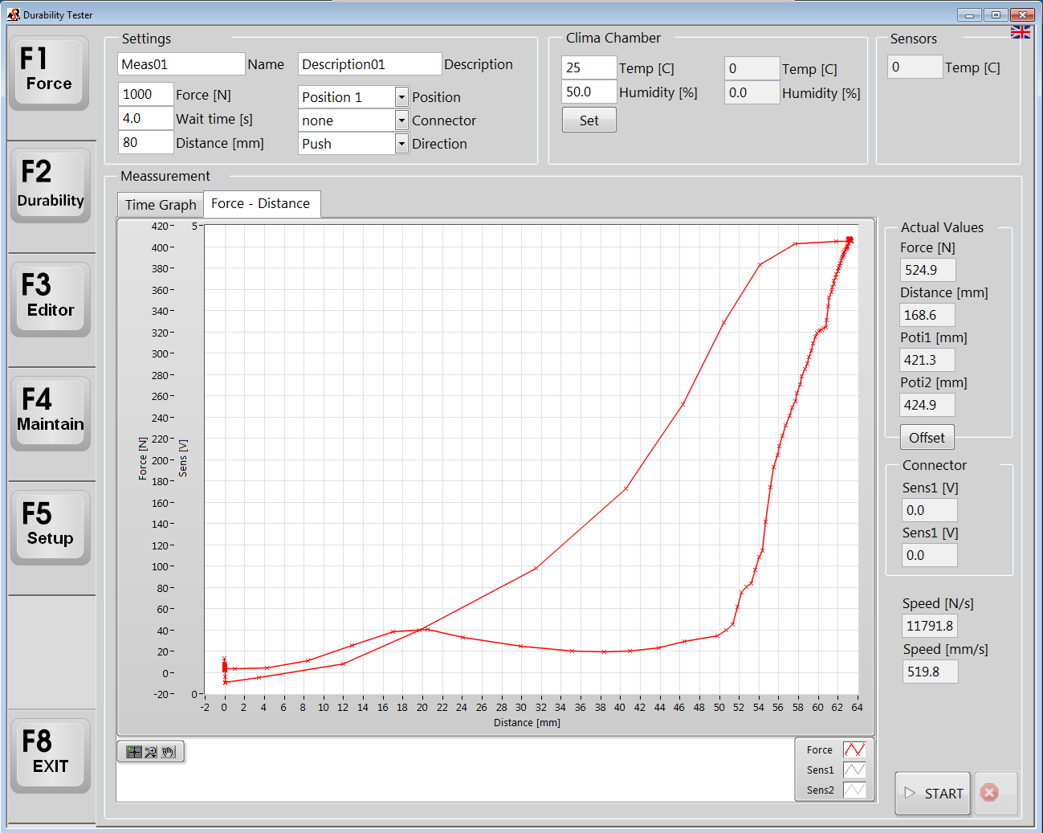Click the Force plot legend swatch

point(854,749)
